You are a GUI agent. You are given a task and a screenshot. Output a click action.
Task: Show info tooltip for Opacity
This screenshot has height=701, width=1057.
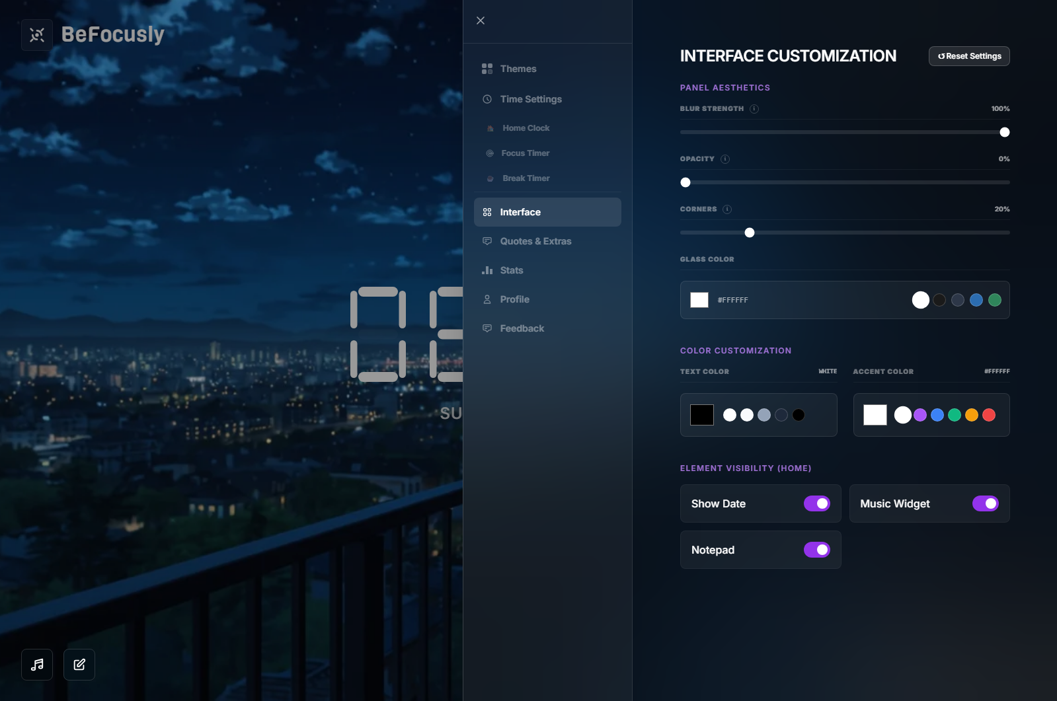[x=725, y=159]
